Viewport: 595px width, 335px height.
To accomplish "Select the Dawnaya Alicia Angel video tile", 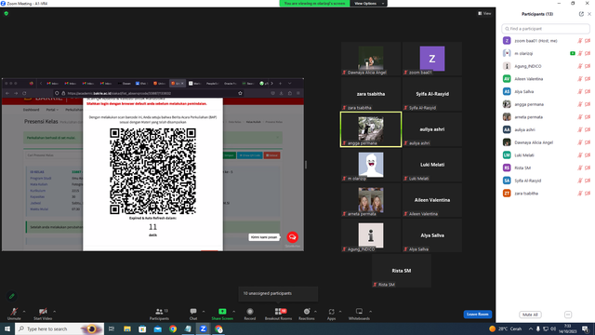I will (x=371, y=59).
